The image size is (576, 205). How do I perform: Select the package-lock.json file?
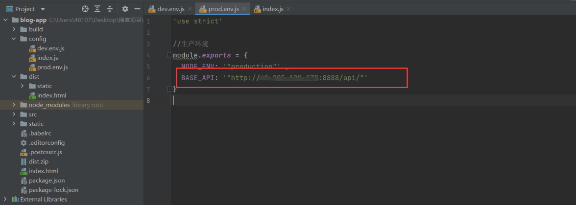[x=54, y=190]
